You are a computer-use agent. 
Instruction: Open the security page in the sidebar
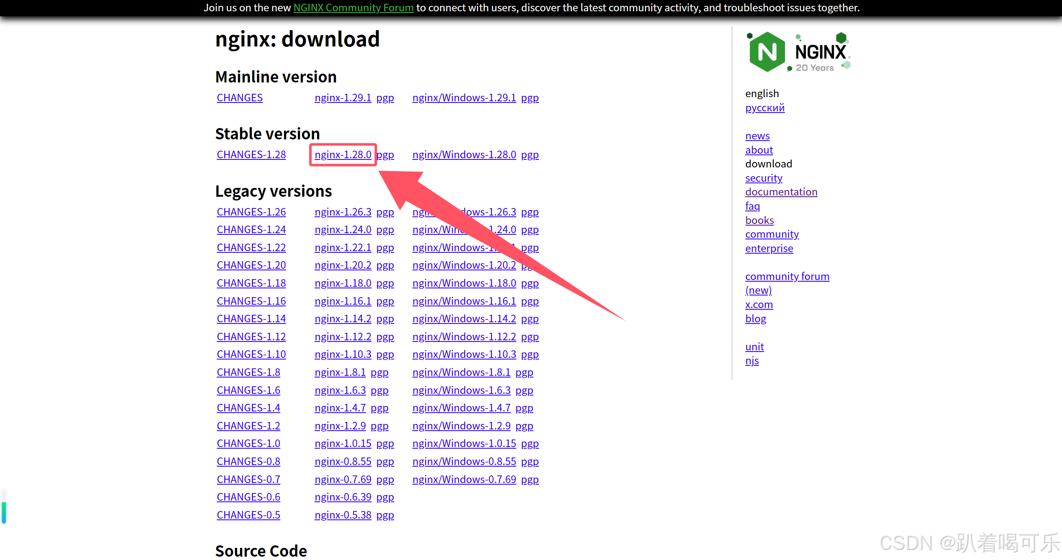[x=763, y=178]
